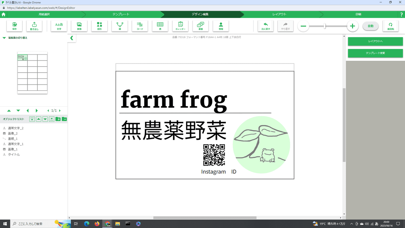
Task: Click やり直す (Redo)
Action: [286, 26]
